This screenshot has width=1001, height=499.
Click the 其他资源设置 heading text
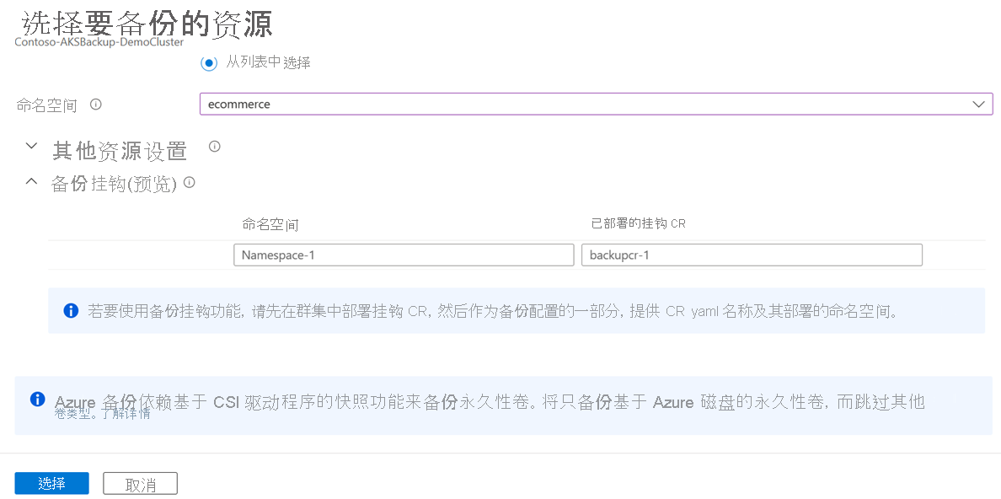[120, 152]
